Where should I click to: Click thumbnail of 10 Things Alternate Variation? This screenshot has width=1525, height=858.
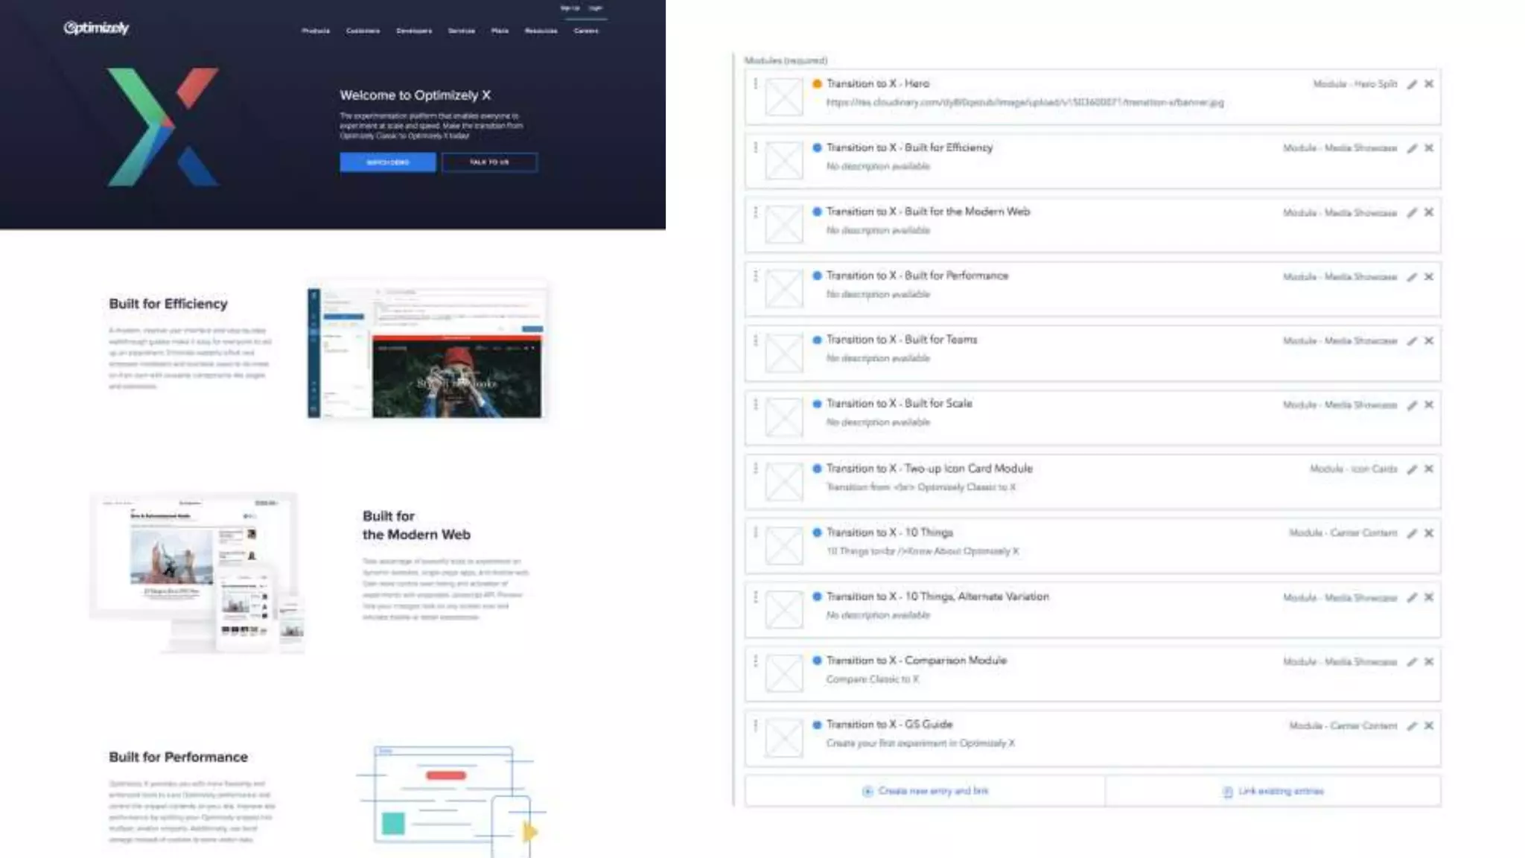tap(784, 610)
